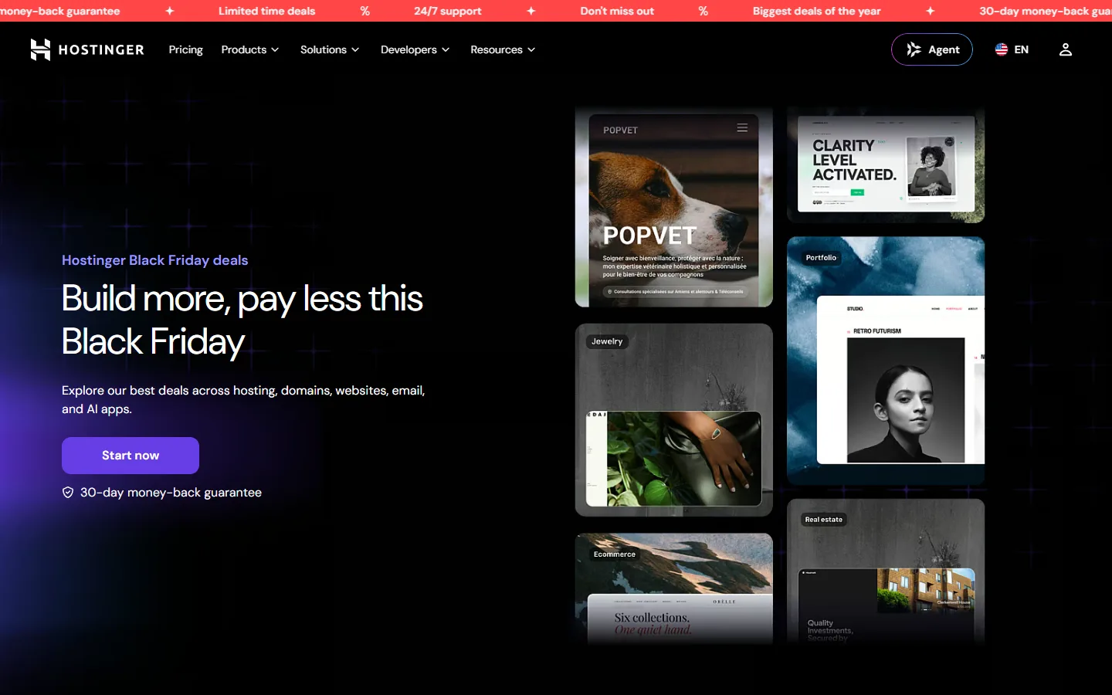This screenshot has width=1112, height=695.
Task: Expand the Products dropdown
Action: 250,49
